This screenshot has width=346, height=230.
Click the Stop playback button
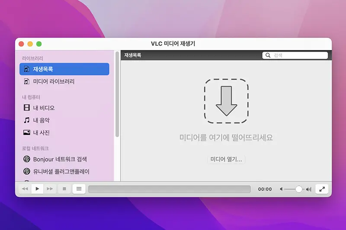tap(64, 189)
